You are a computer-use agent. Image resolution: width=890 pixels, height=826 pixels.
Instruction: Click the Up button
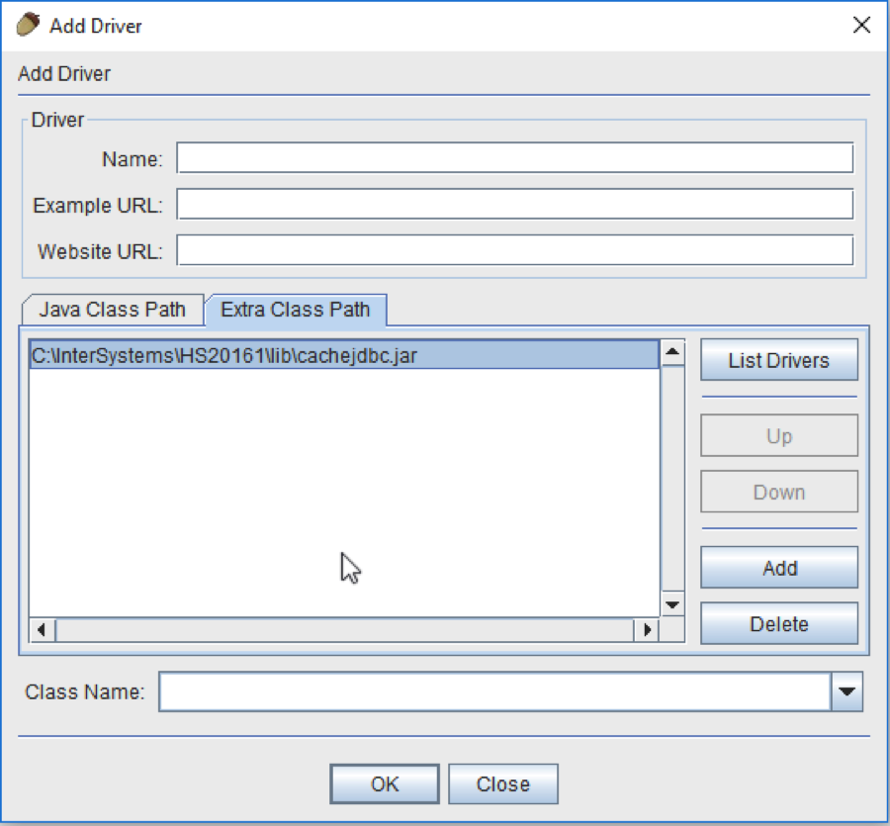[x=779, y=436]
